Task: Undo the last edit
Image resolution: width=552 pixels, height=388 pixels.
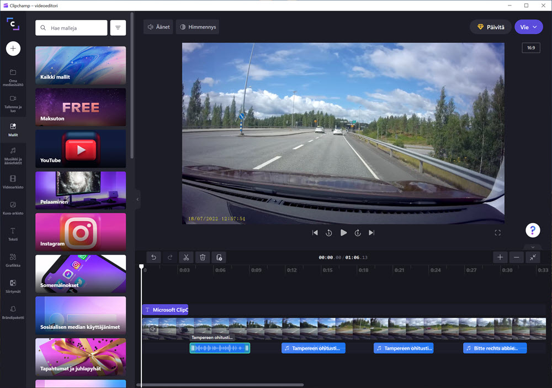Action: click(153, 257)
